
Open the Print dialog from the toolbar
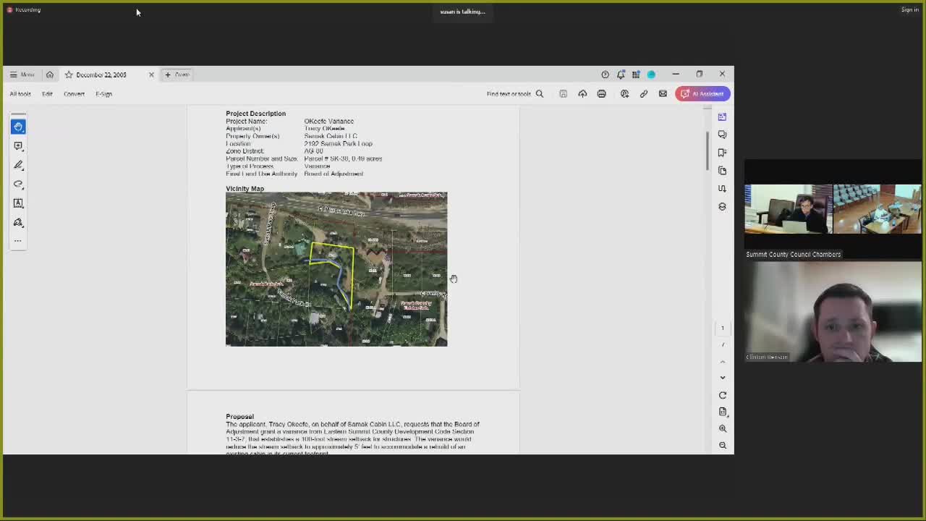pos(601,93)
